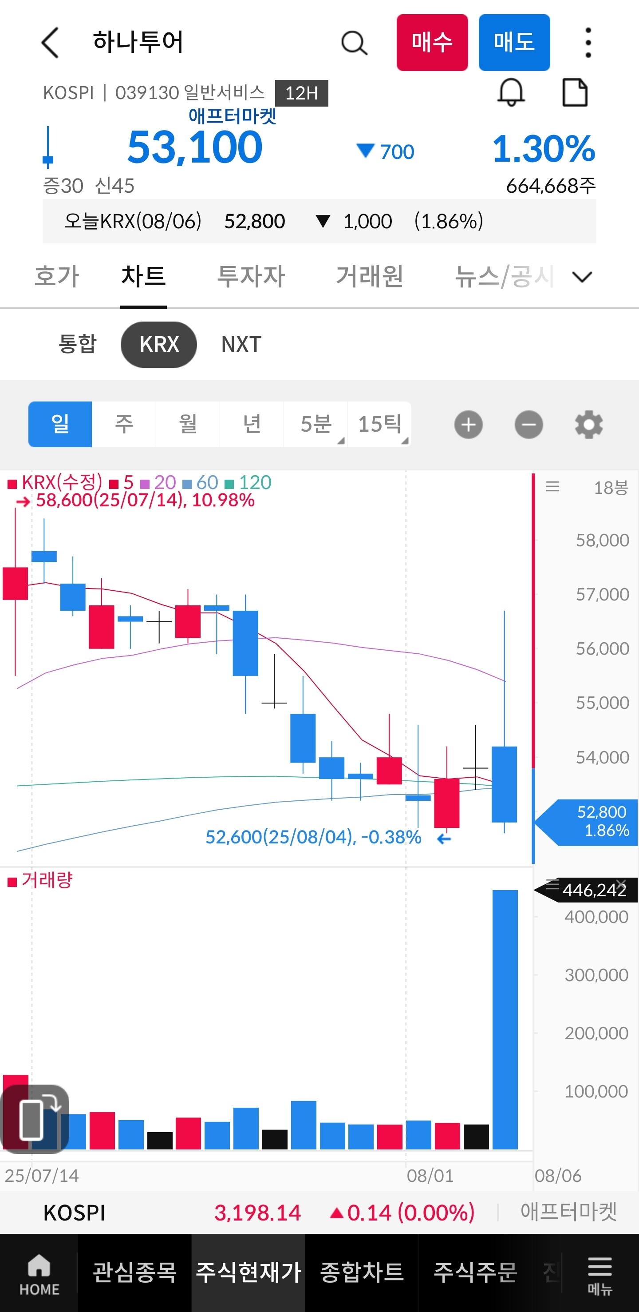This screenshot has height=1312, width=639.
Task: Switch to the 호가 tab
Action: click(56, 276)
